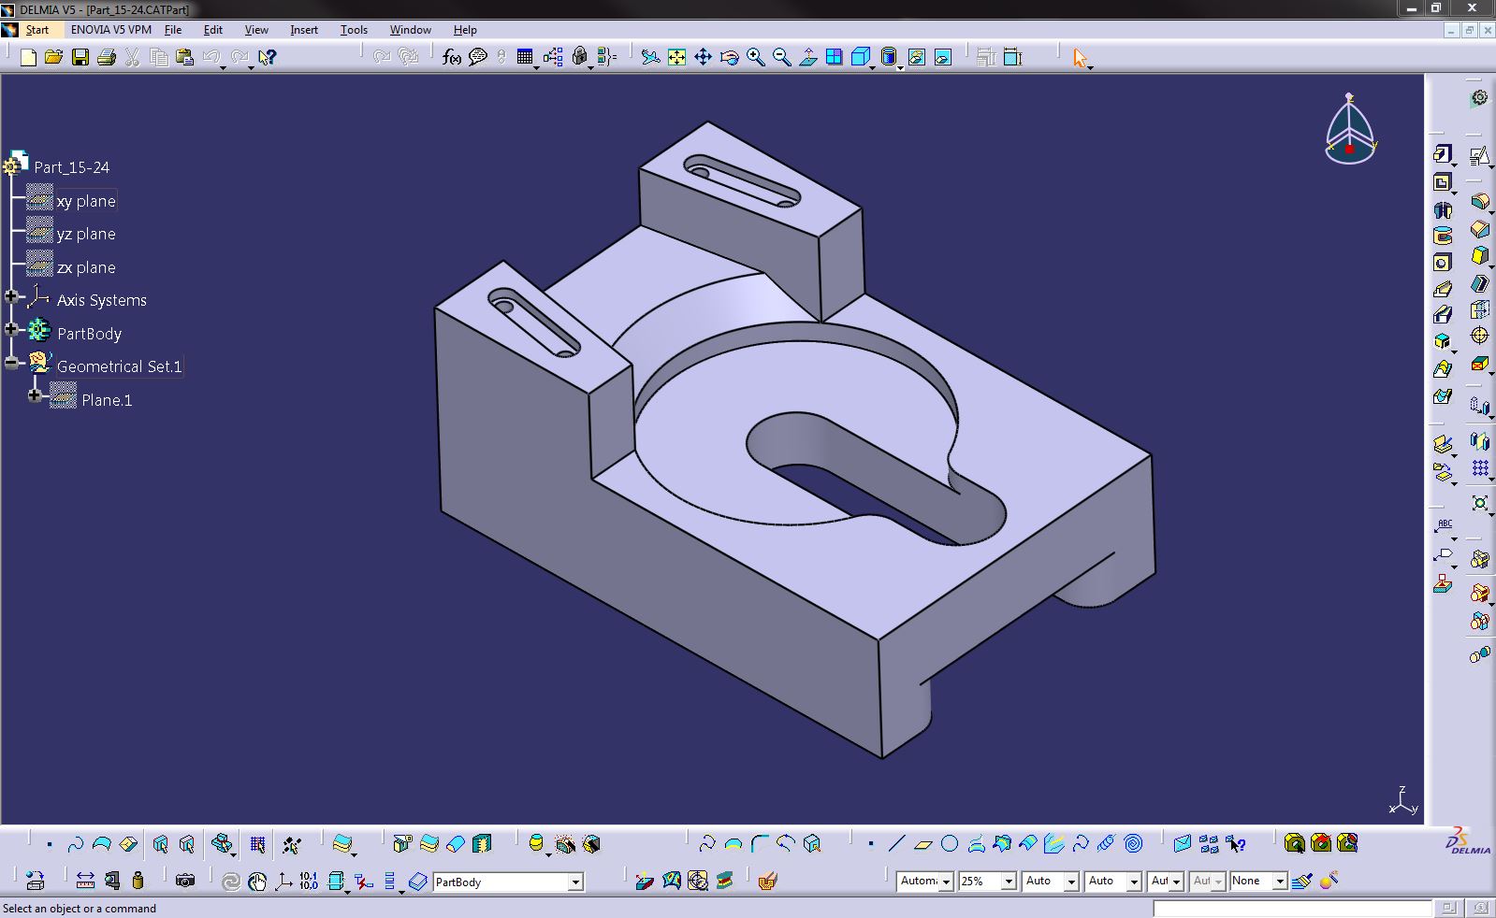The width and height of the screenshot is (1496, 918).
Task: Open the Edit menu
Action: tap(213, 30)
